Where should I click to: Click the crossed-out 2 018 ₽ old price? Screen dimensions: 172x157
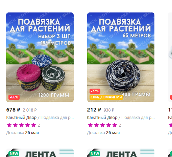point(30,110)
